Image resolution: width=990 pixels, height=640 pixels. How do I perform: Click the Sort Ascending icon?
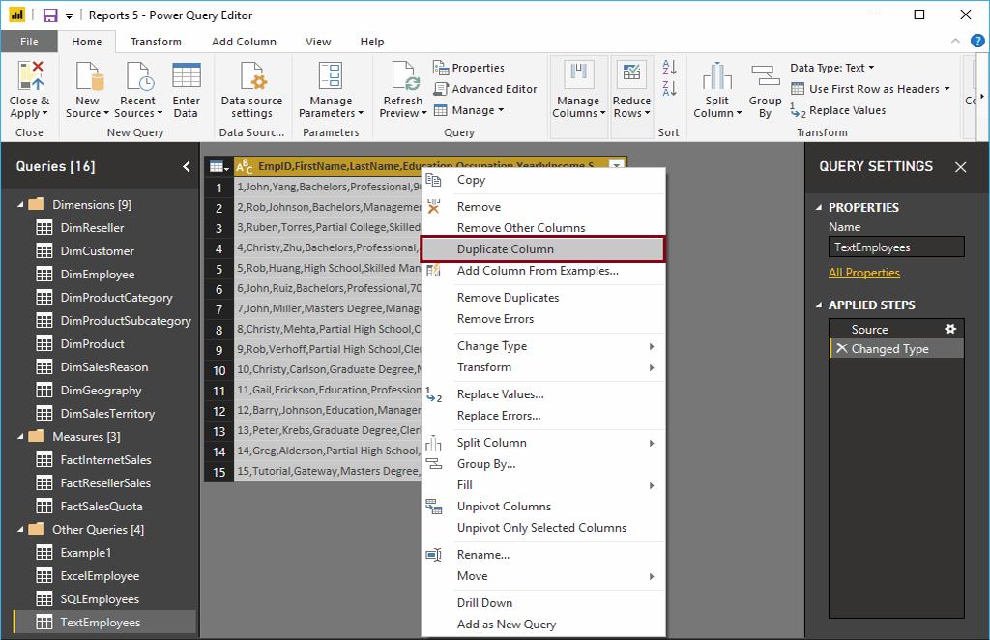[669, 68]
